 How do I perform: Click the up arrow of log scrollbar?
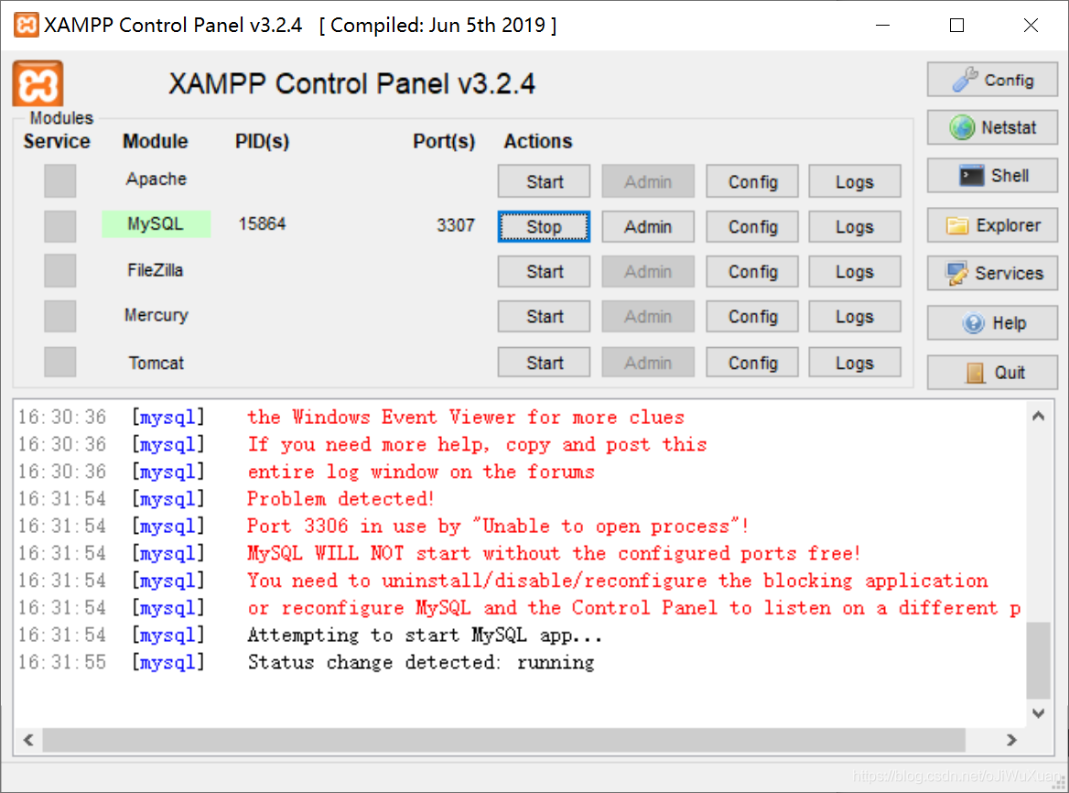tap(1038, 416)
